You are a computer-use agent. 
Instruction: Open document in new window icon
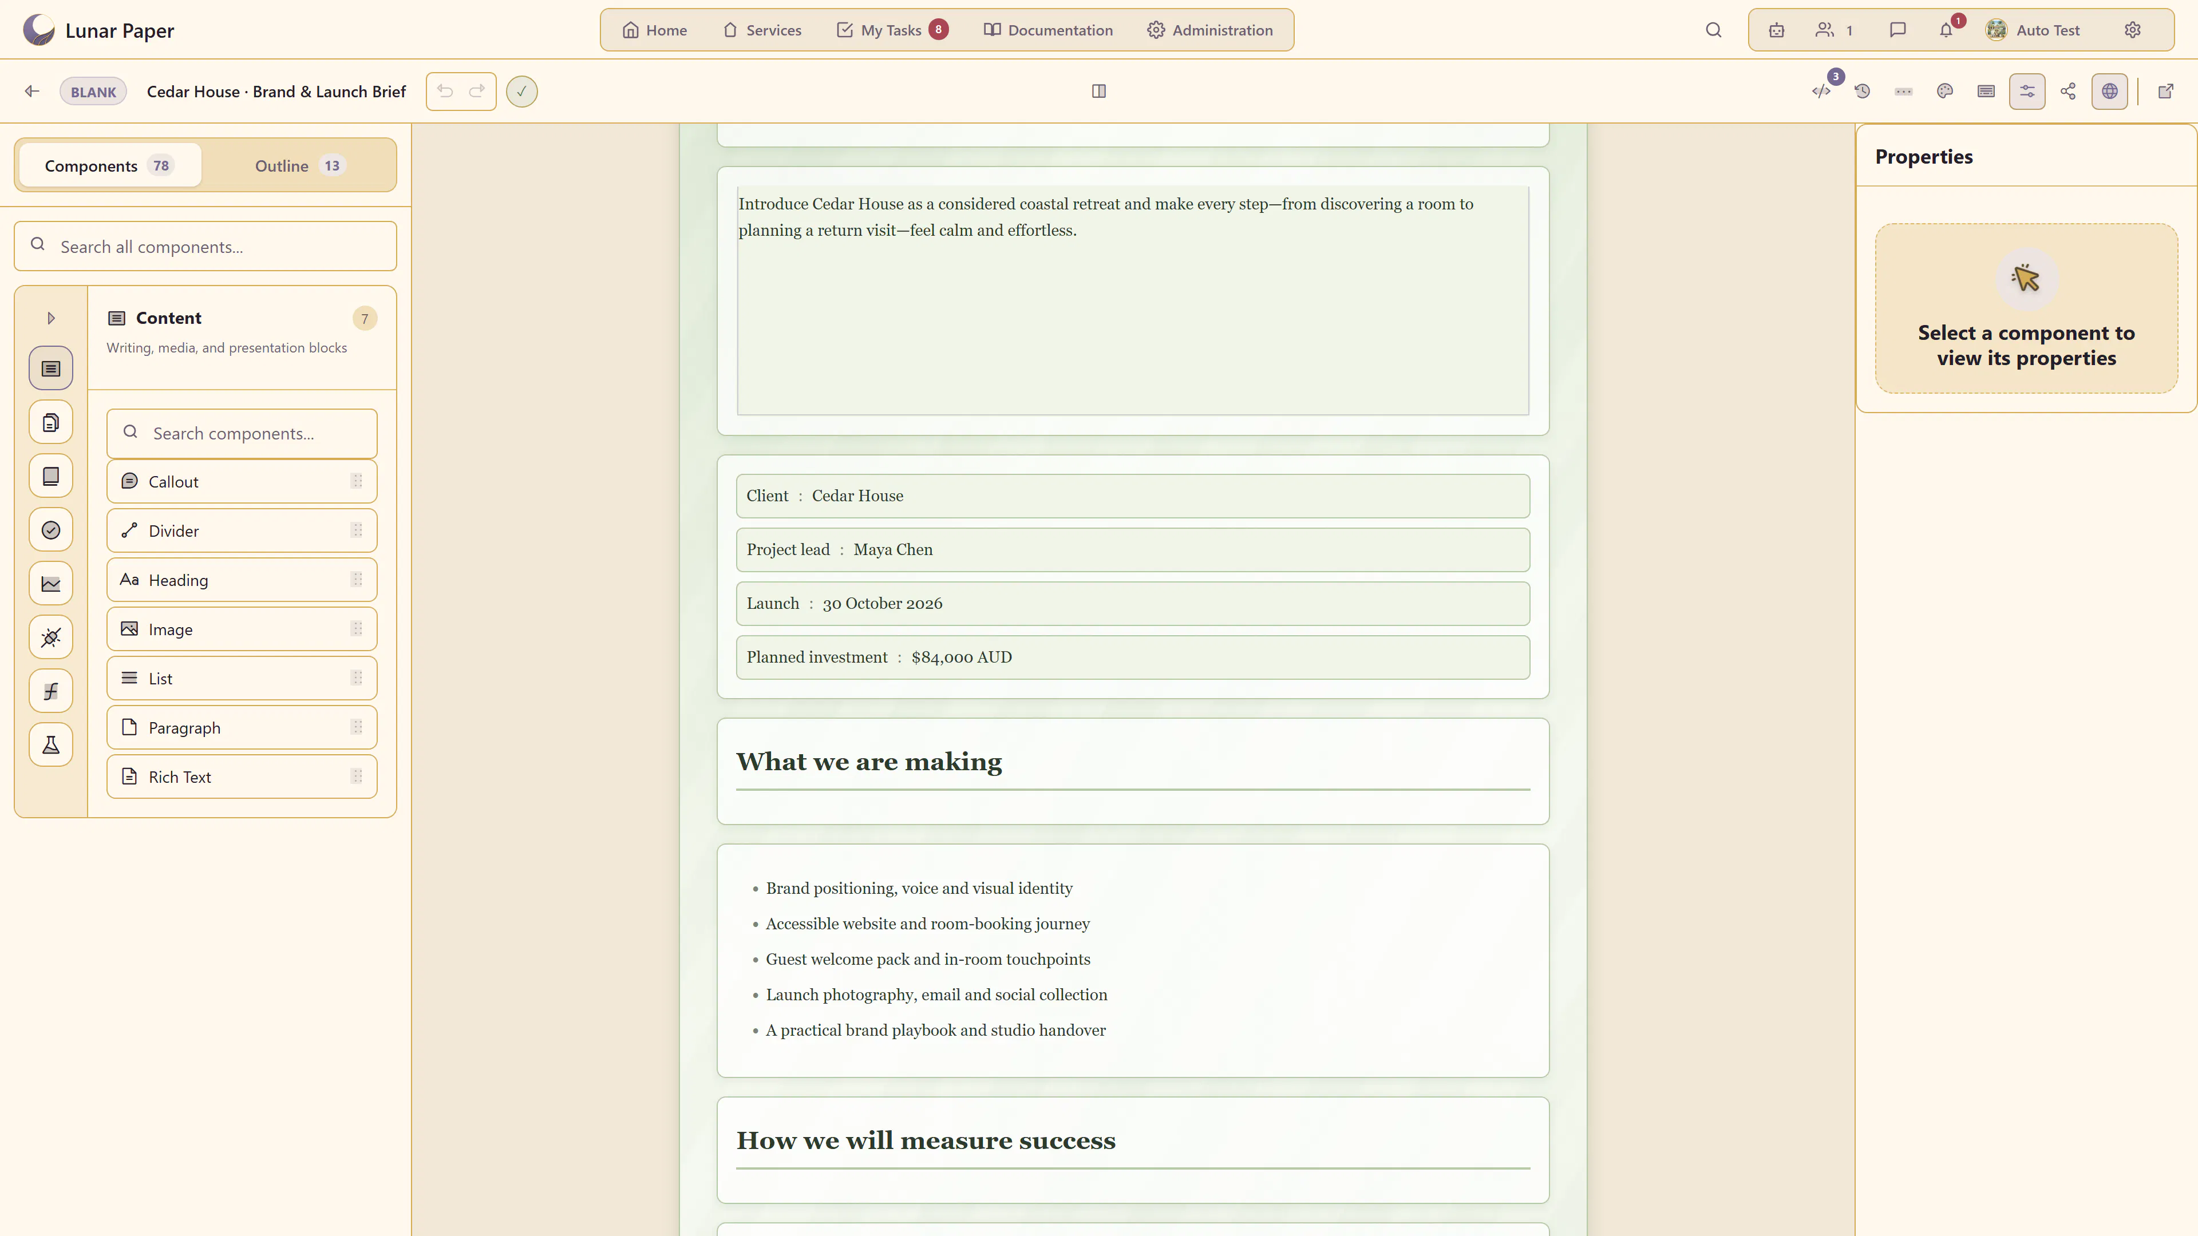tap(2165, 92)
